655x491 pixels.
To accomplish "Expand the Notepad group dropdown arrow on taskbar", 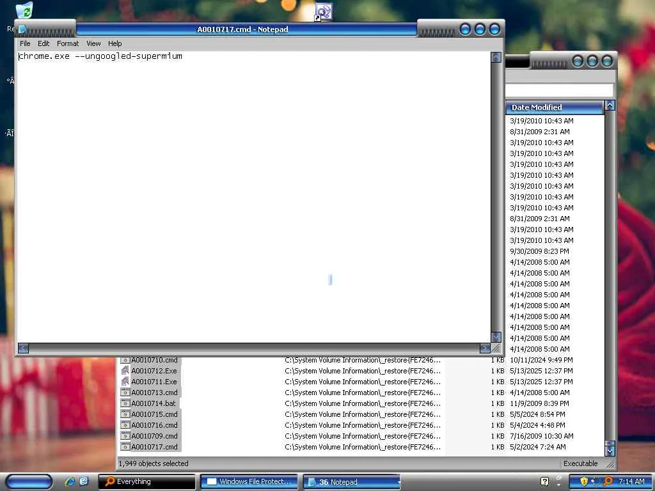I will (399, 482).
